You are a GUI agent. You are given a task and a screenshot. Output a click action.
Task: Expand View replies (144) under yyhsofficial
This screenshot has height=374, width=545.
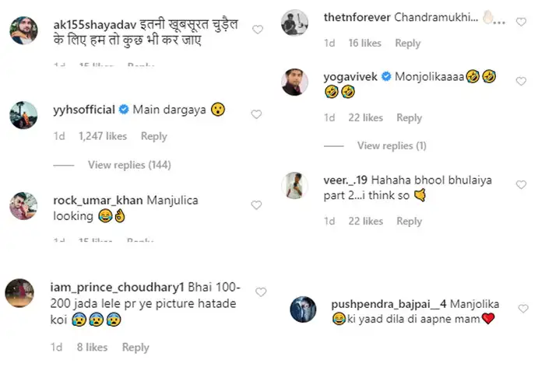[129, 165]
